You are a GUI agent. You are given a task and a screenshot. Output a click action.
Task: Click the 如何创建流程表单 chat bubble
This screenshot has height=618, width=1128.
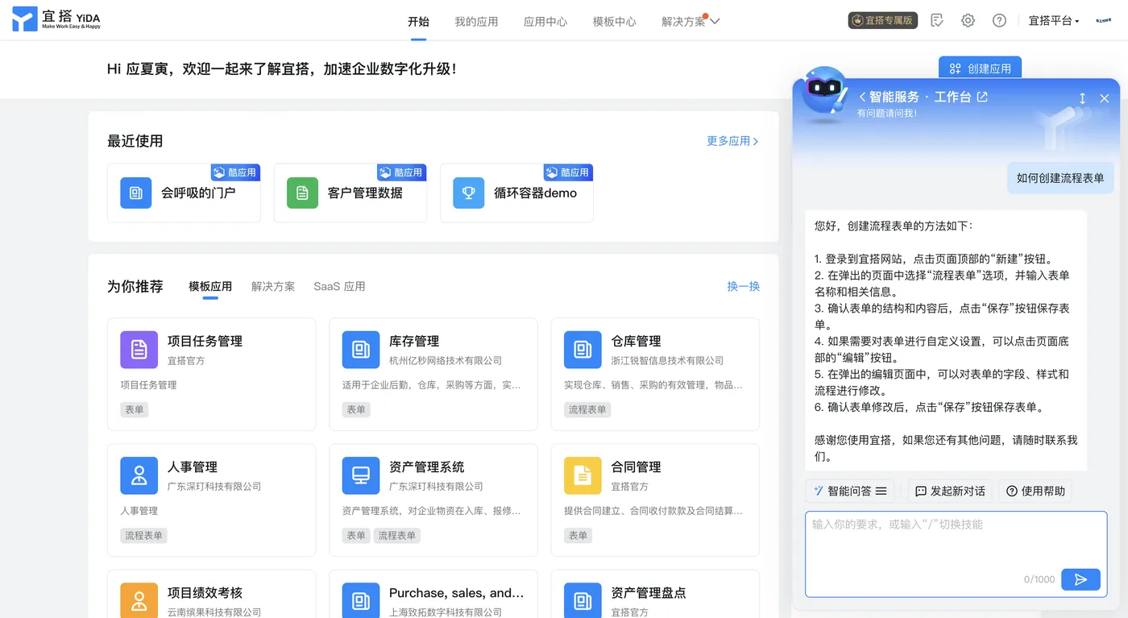[1060, 178]
